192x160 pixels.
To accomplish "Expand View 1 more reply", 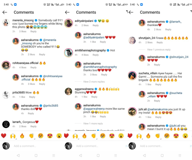I will tap(93, 124).
